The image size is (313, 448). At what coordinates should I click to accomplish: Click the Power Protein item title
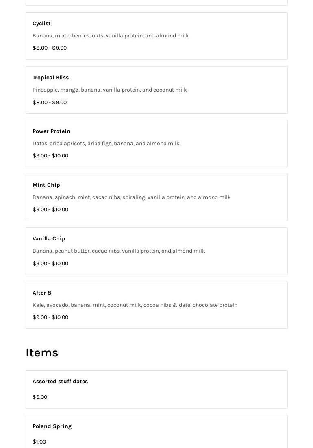click(51, 131)
